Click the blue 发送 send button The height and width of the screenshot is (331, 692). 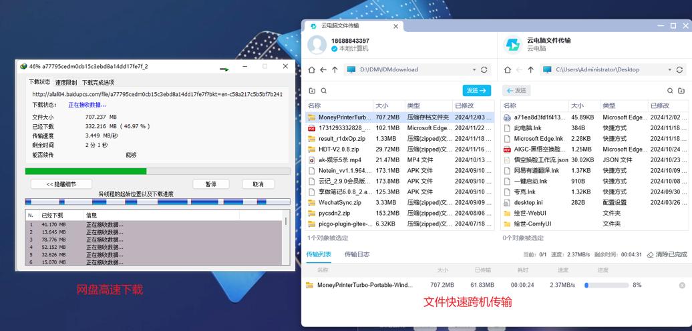(477, 90)
